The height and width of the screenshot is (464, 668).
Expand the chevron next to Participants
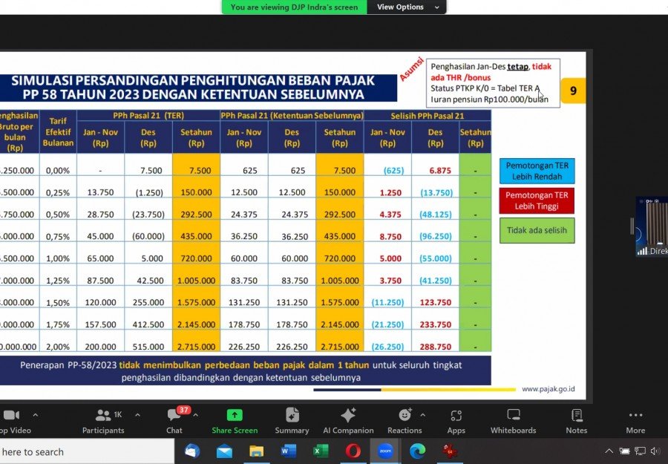pyautogui.click(x=137, y=414)
